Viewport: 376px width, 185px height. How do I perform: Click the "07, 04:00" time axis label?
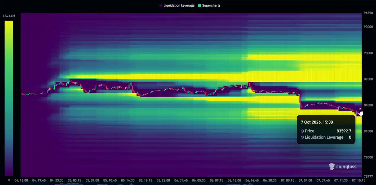(x=305, y=180)
